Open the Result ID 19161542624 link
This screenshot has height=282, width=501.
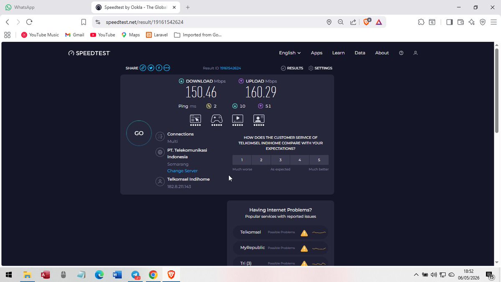pos(230,68)
